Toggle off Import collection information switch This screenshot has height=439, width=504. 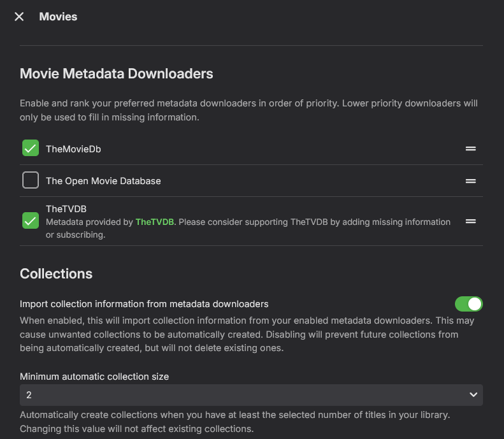click(468, 304)
